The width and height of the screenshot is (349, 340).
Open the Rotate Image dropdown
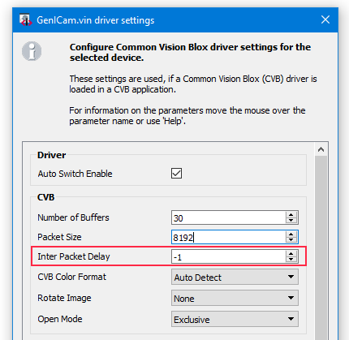[235, 298]
